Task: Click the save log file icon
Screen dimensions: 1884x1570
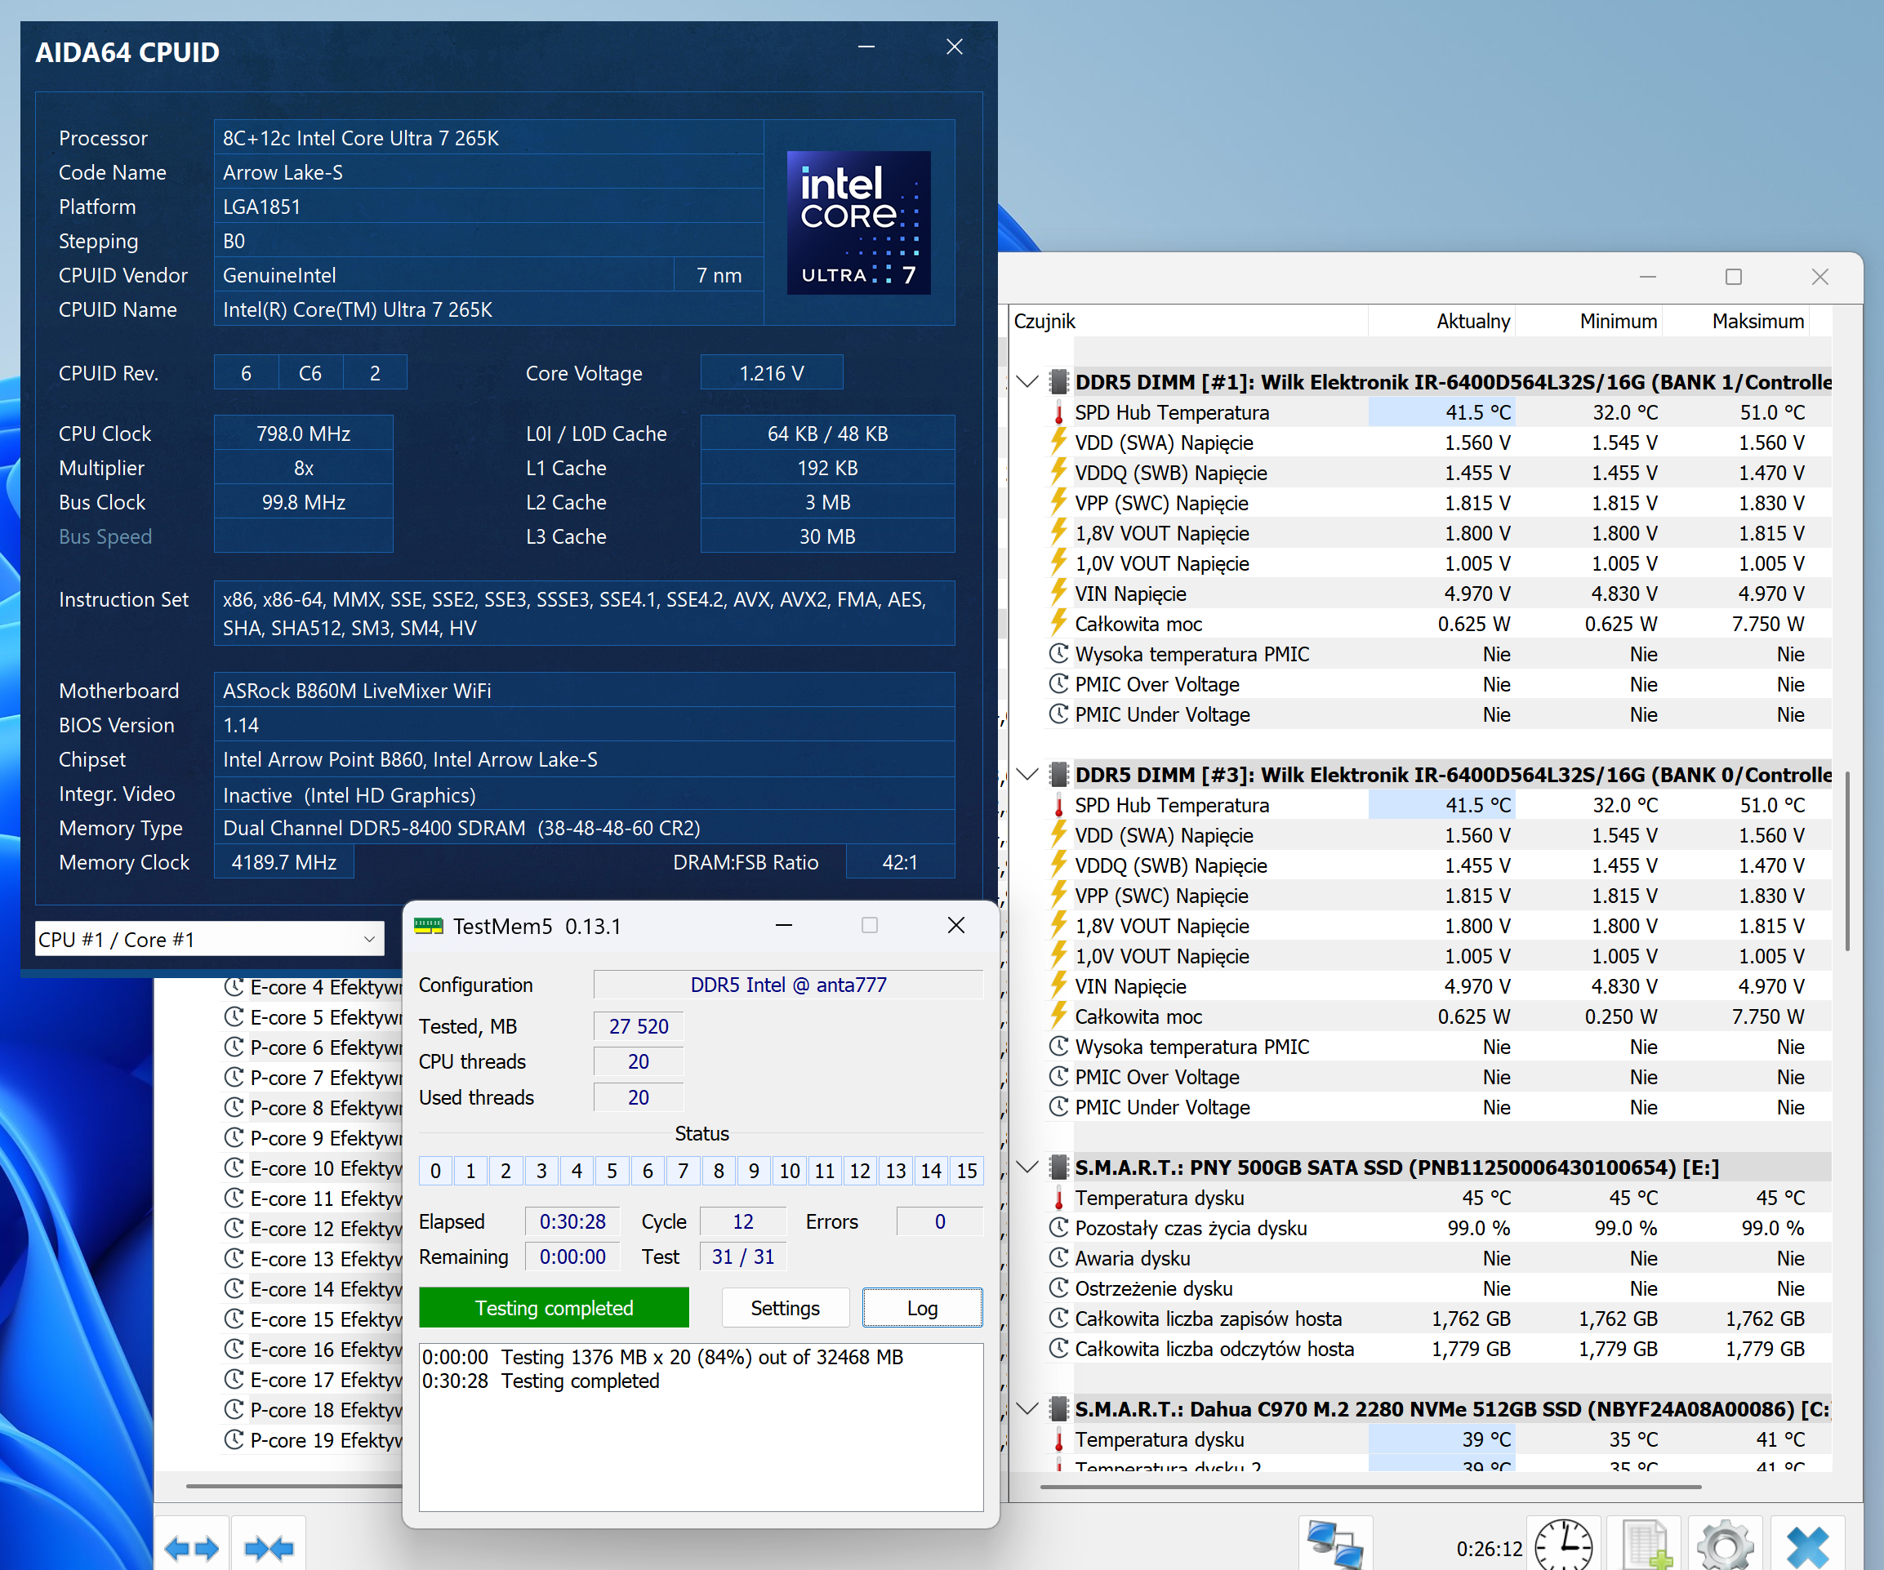Action: click(x=1645, y=1546)
